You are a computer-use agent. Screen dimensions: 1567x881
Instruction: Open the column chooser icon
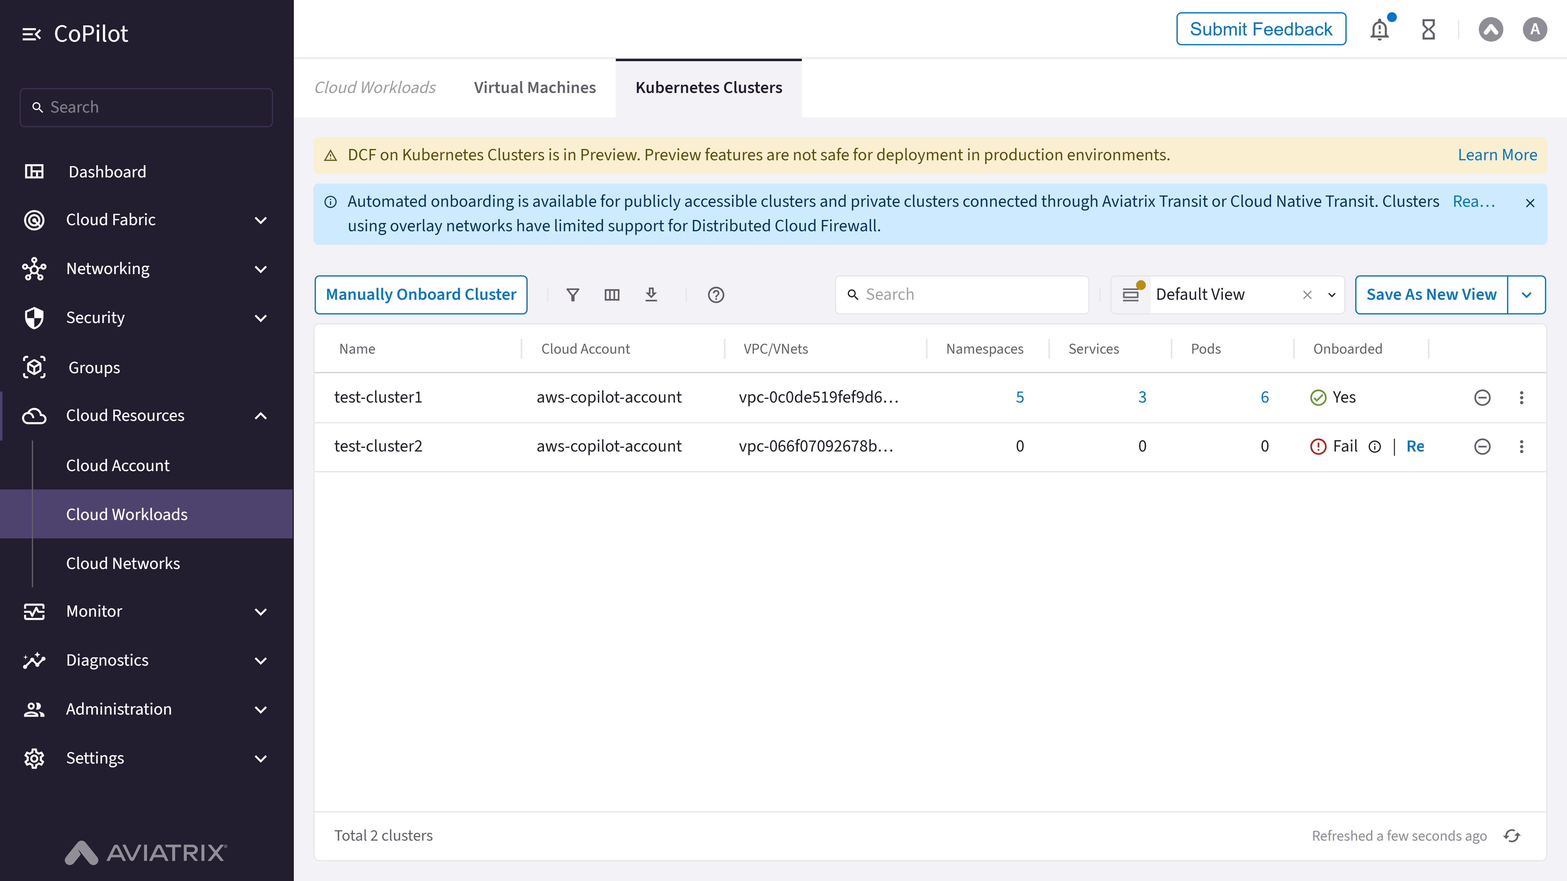pyautogui.click(x=612, y=295)
